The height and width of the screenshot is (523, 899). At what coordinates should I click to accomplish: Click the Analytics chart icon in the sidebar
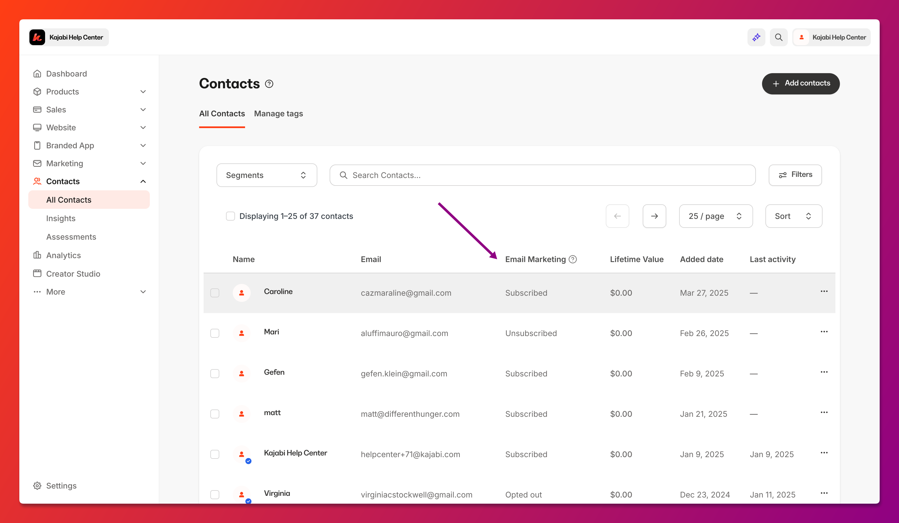(37, 255)
